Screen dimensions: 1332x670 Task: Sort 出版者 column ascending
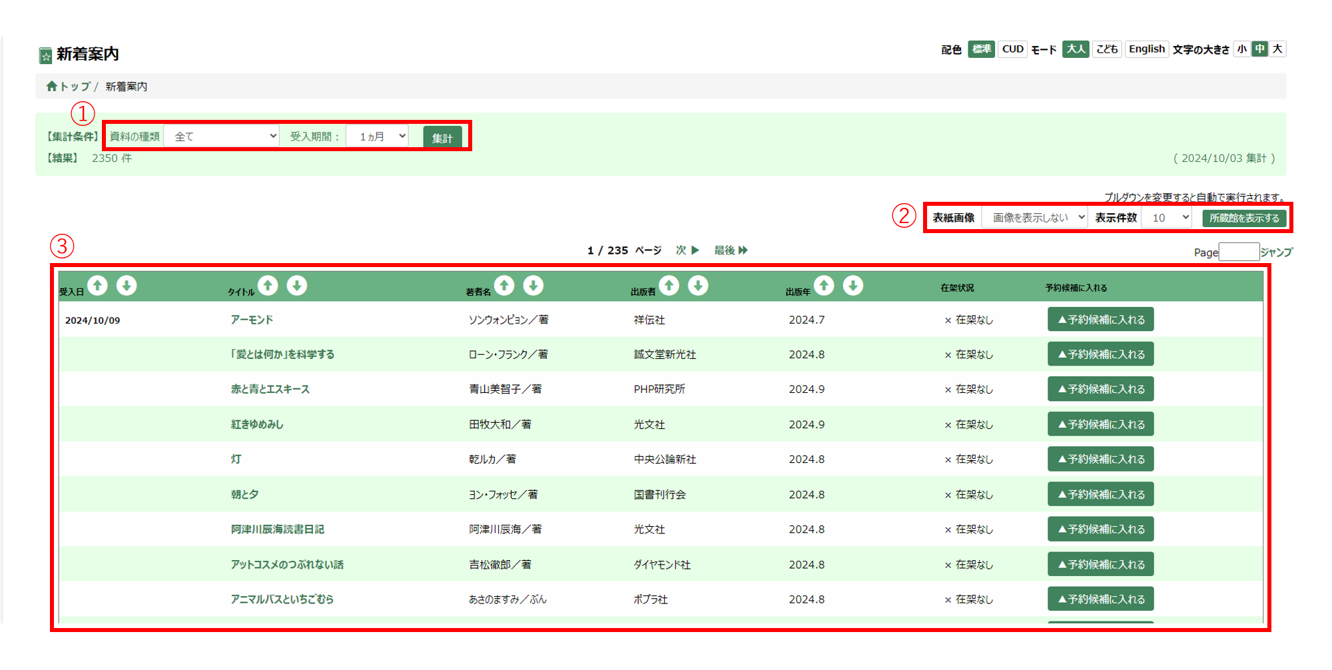669,286
